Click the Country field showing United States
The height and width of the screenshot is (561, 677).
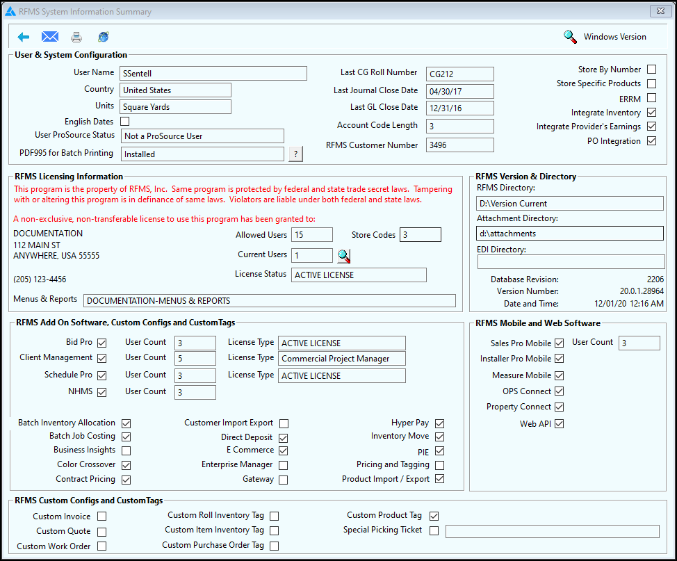pos(175,90)
